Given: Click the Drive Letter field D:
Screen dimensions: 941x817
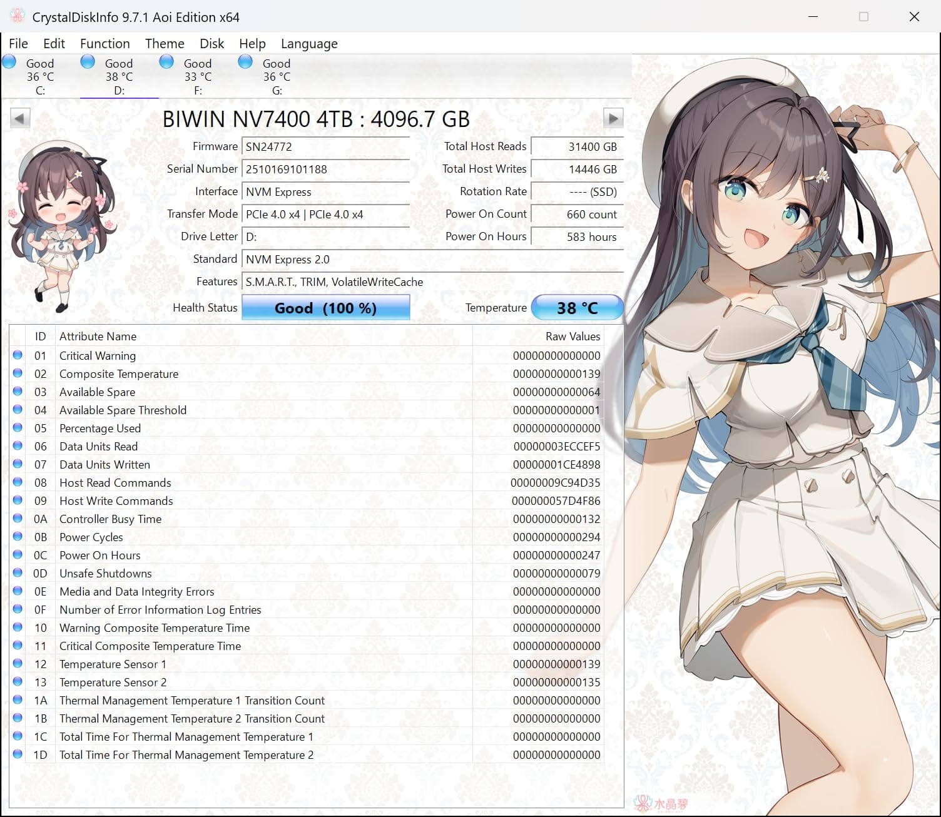Looking at the screenshot, I should click(326, 236).
